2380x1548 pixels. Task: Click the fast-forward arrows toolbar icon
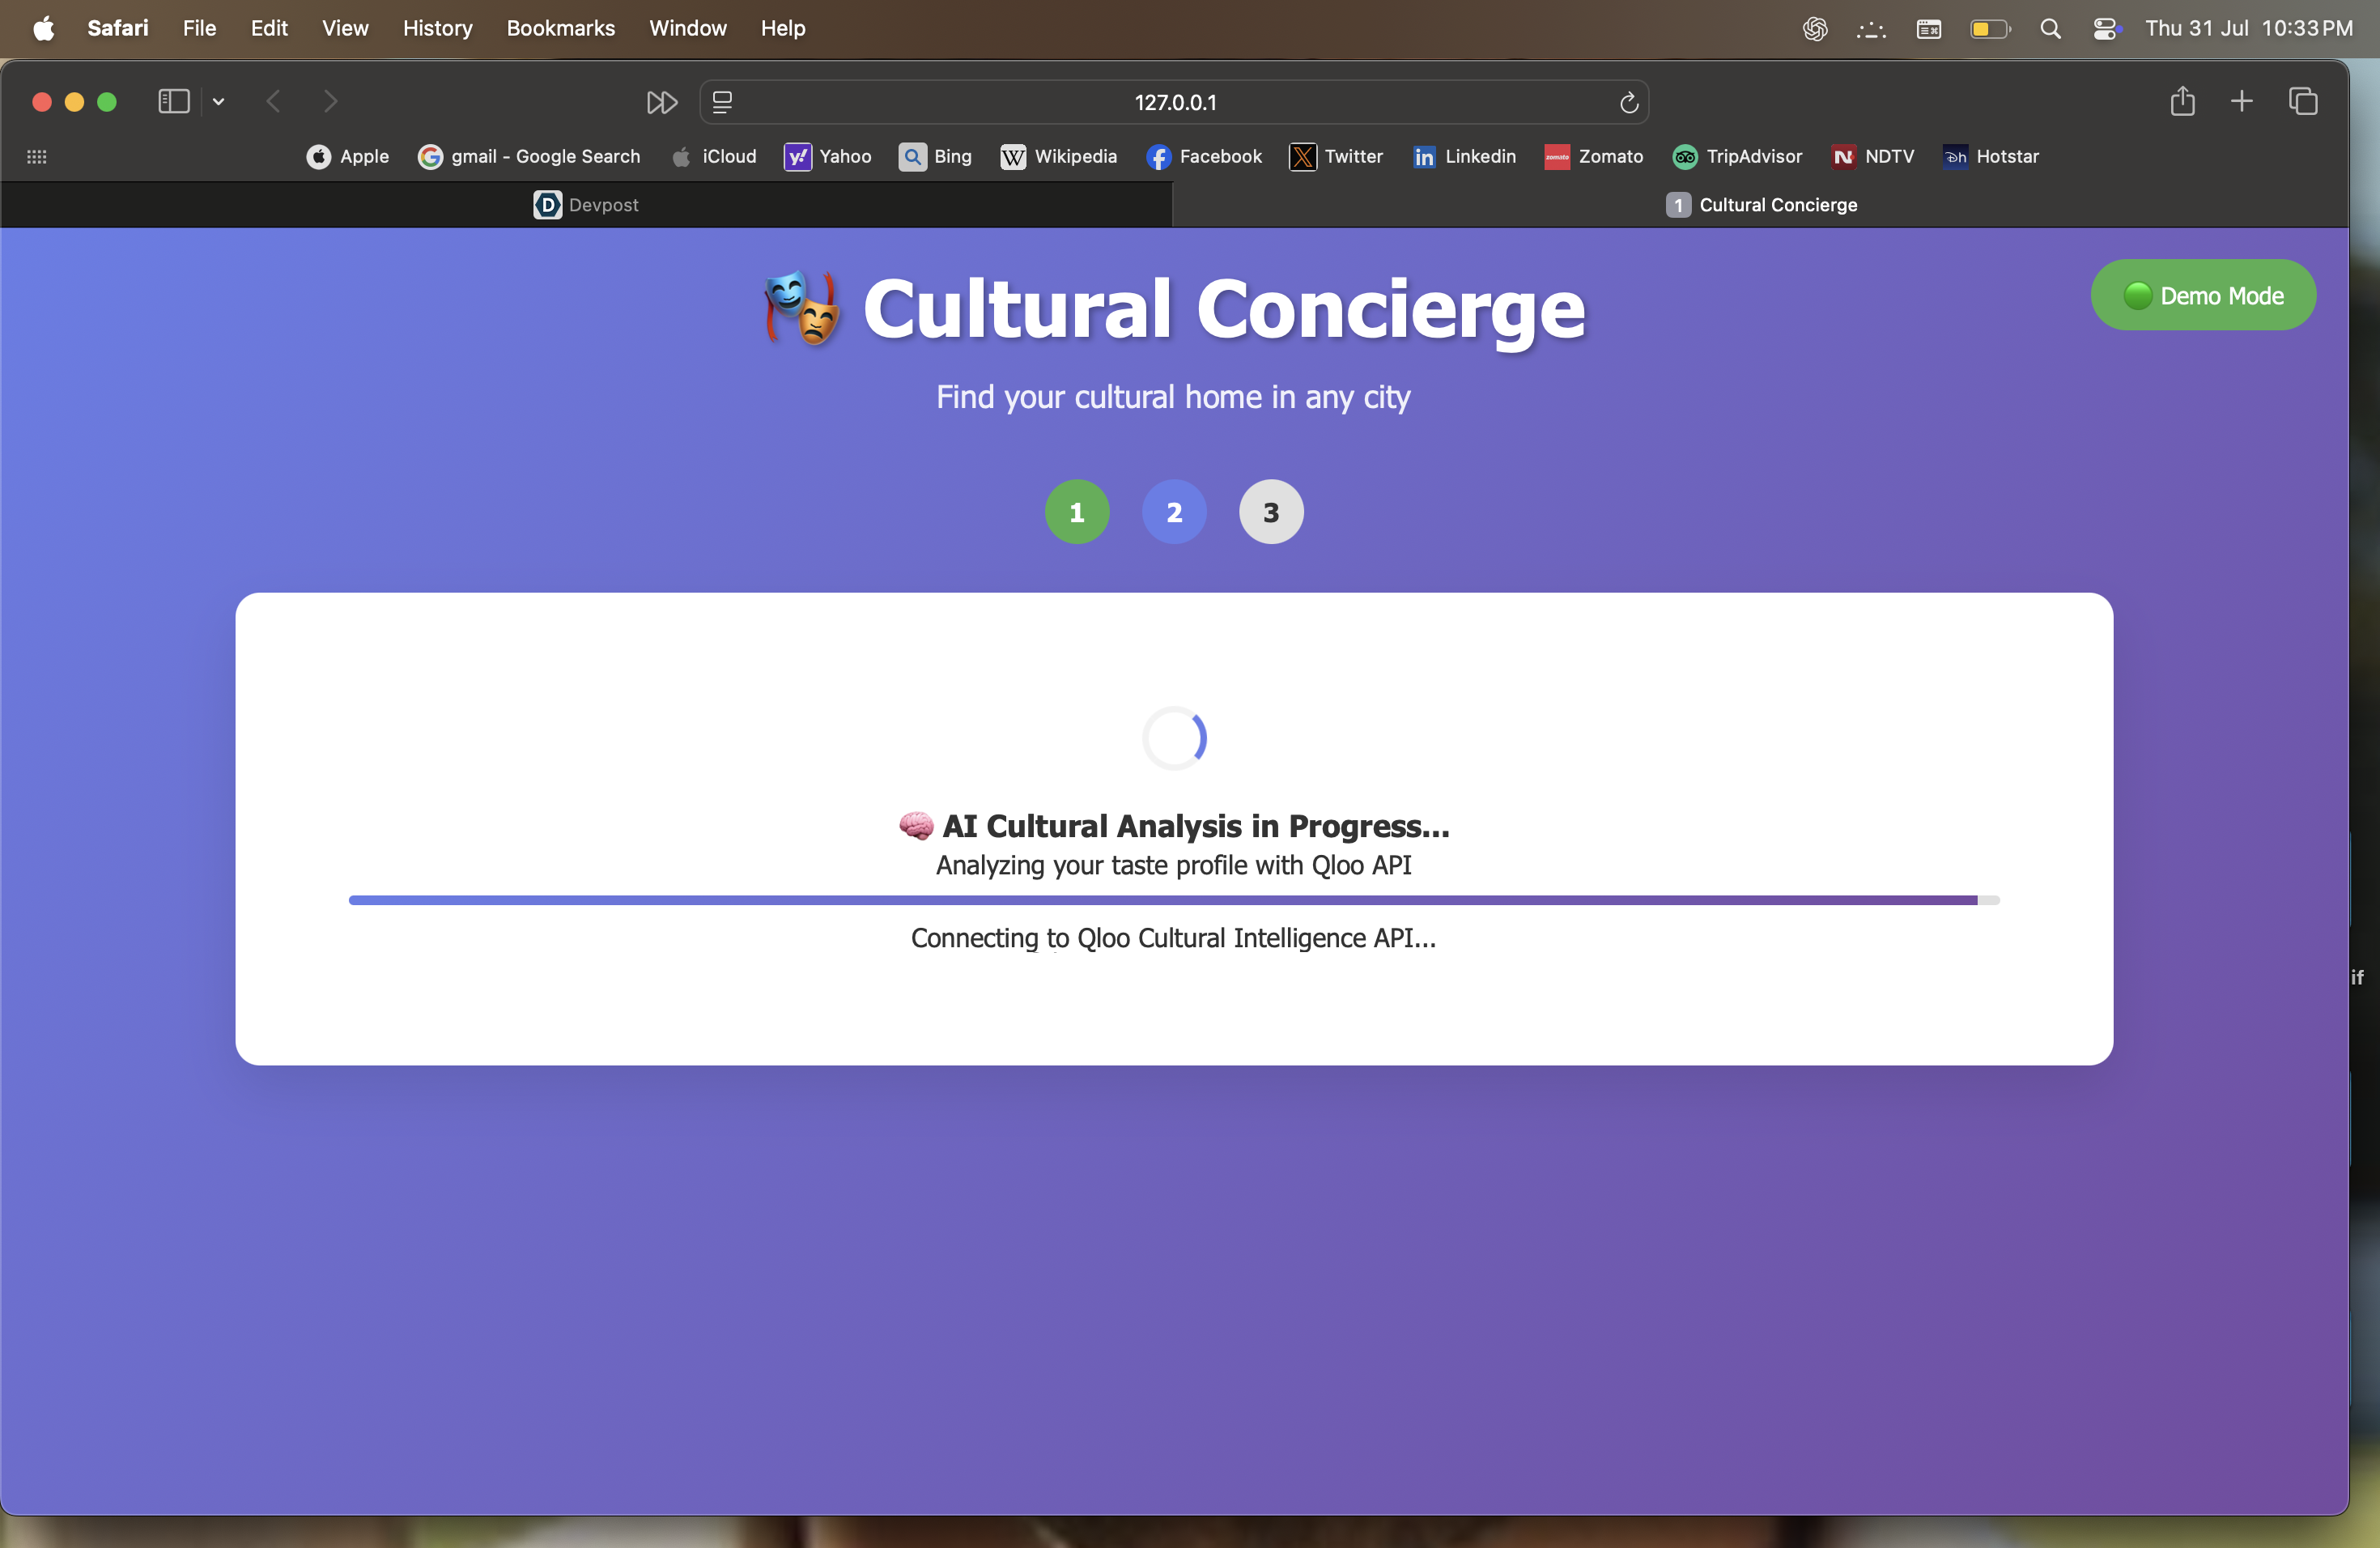tap(661, 102)
